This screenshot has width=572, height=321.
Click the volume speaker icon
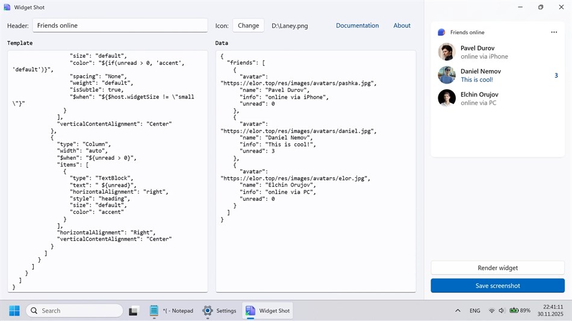502,311
